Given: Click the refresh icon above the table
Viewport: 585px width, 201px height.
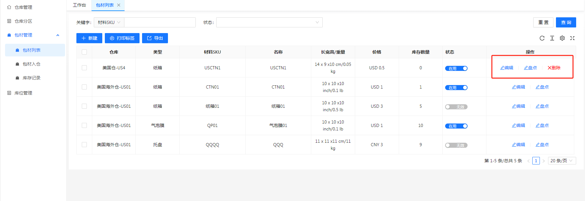Looking at the screenshot, I should click(x=542, y=38).
